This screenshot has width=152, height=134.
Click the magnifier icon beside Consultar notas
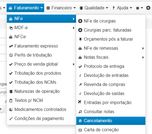pos(80,112)
